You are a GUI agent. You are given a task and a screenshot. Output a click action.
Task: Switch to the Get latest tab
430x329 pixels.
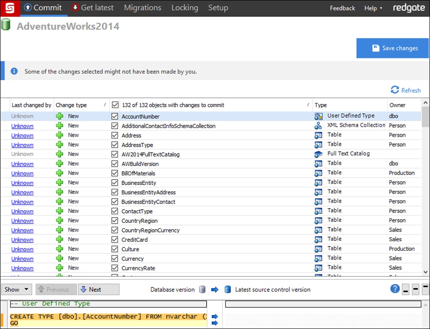(x=93, y=8)
